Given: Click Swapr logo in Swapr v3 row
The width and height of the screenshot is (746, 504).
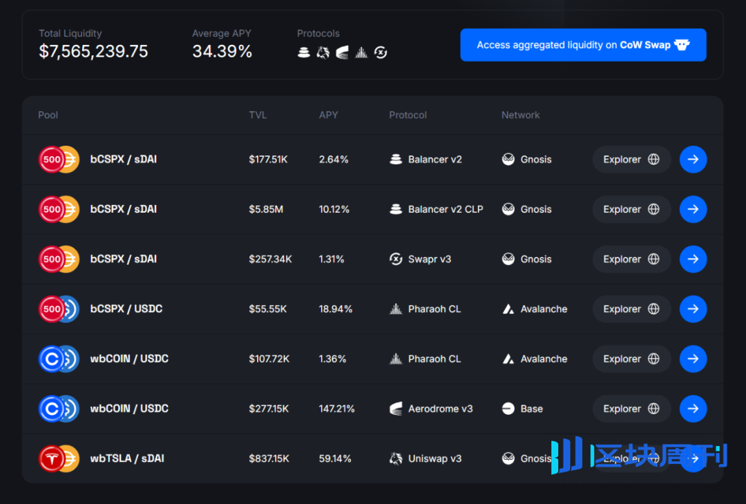Looking at the screenshot, I should [396, 259].
